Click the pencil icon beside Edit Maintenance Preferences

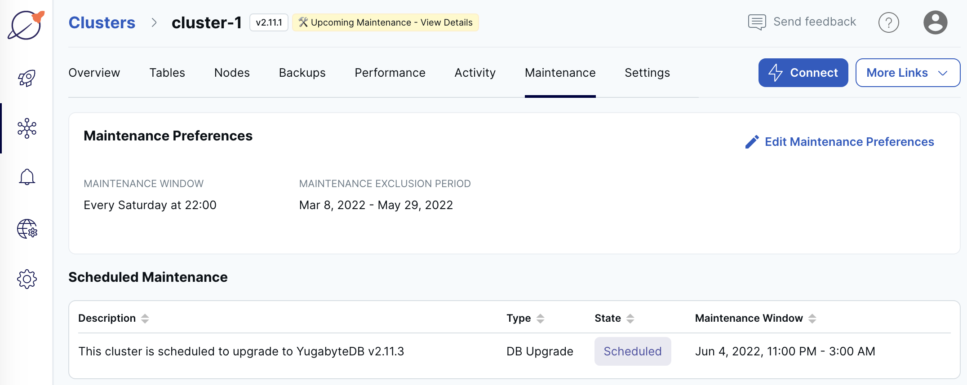pos(752,142)
